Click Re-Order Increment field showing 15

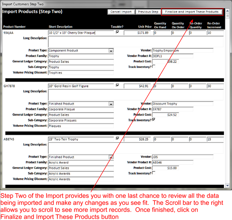click(x=215, y=139)
